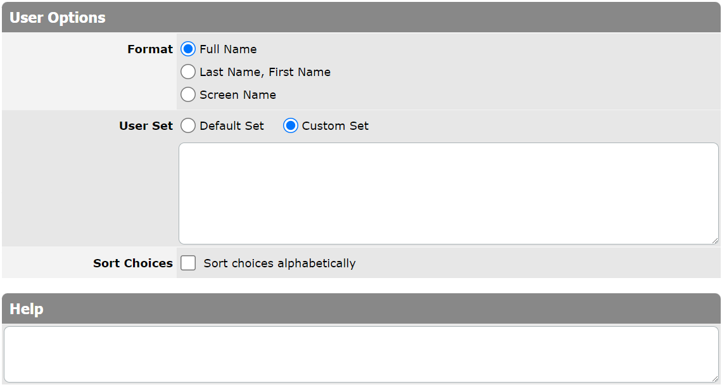Click the "Default Set" option label text
Screen dimensions: 722x387
232,126
